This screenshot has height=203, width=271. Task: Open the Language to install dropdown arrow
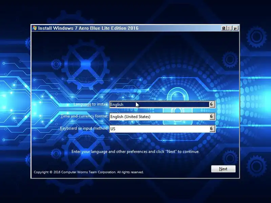coord(212,104)
